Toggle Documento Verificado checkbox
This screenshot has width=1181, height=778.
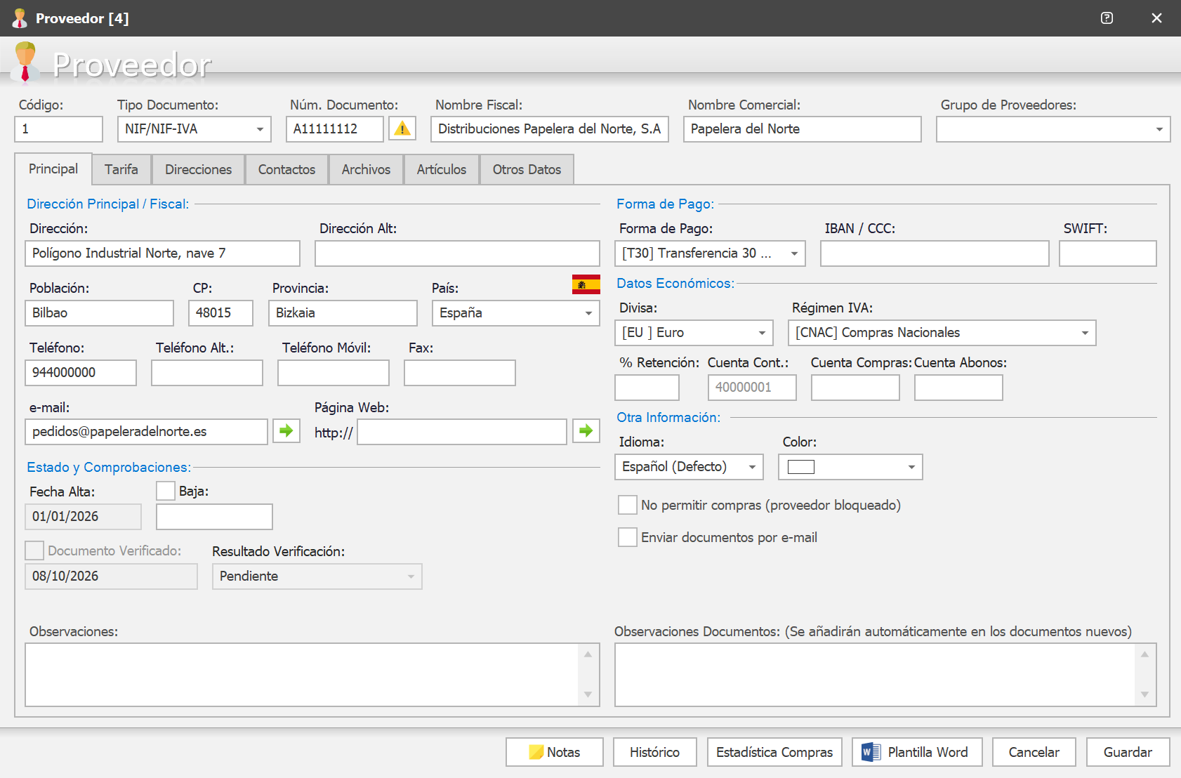click(34, 550)
